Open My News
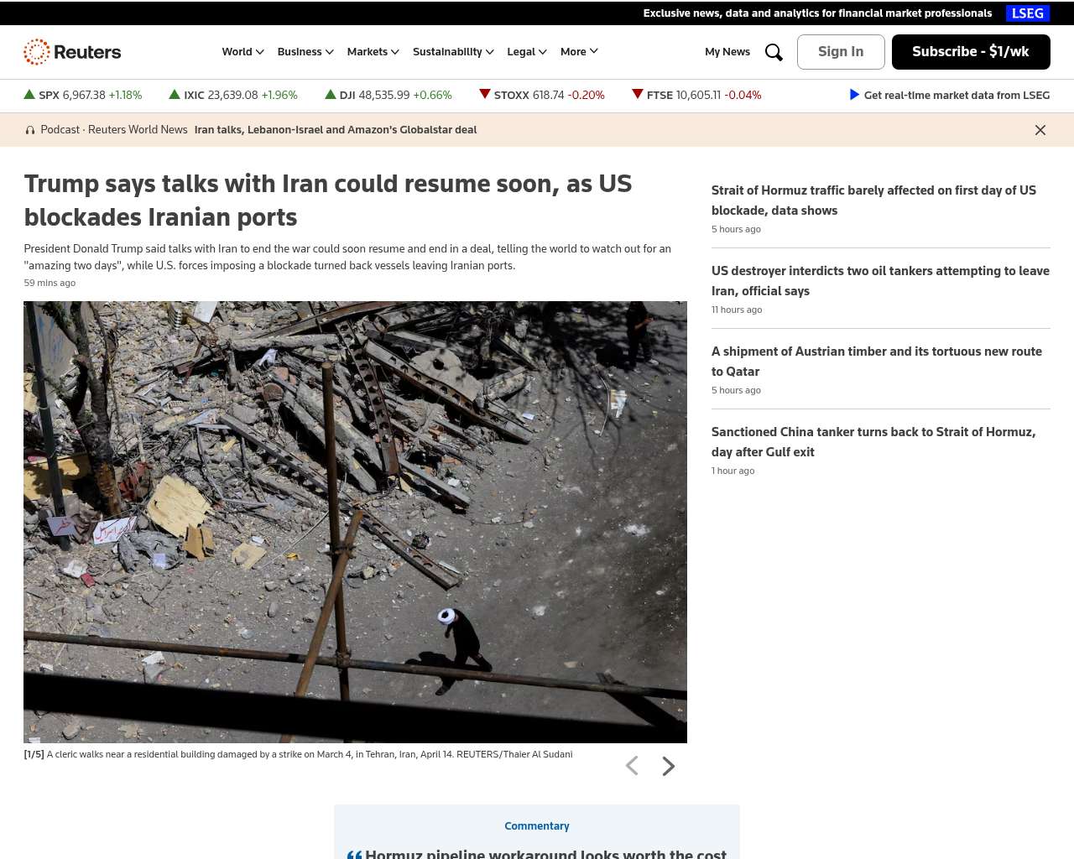 [x=727, y=52]
